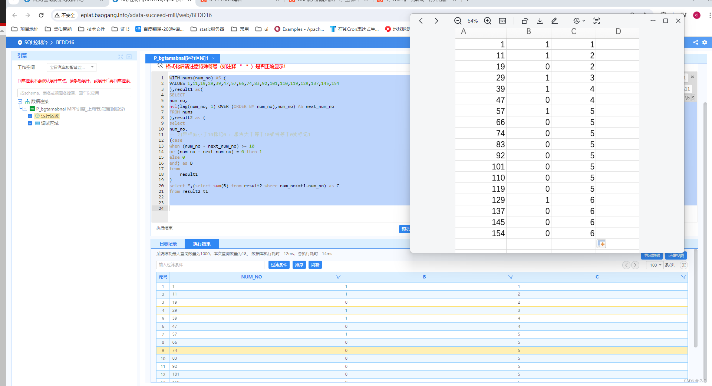Focus the 输入过滤条件 filter input
Viewport: 712px width, 386px height.
pos(210,265)
